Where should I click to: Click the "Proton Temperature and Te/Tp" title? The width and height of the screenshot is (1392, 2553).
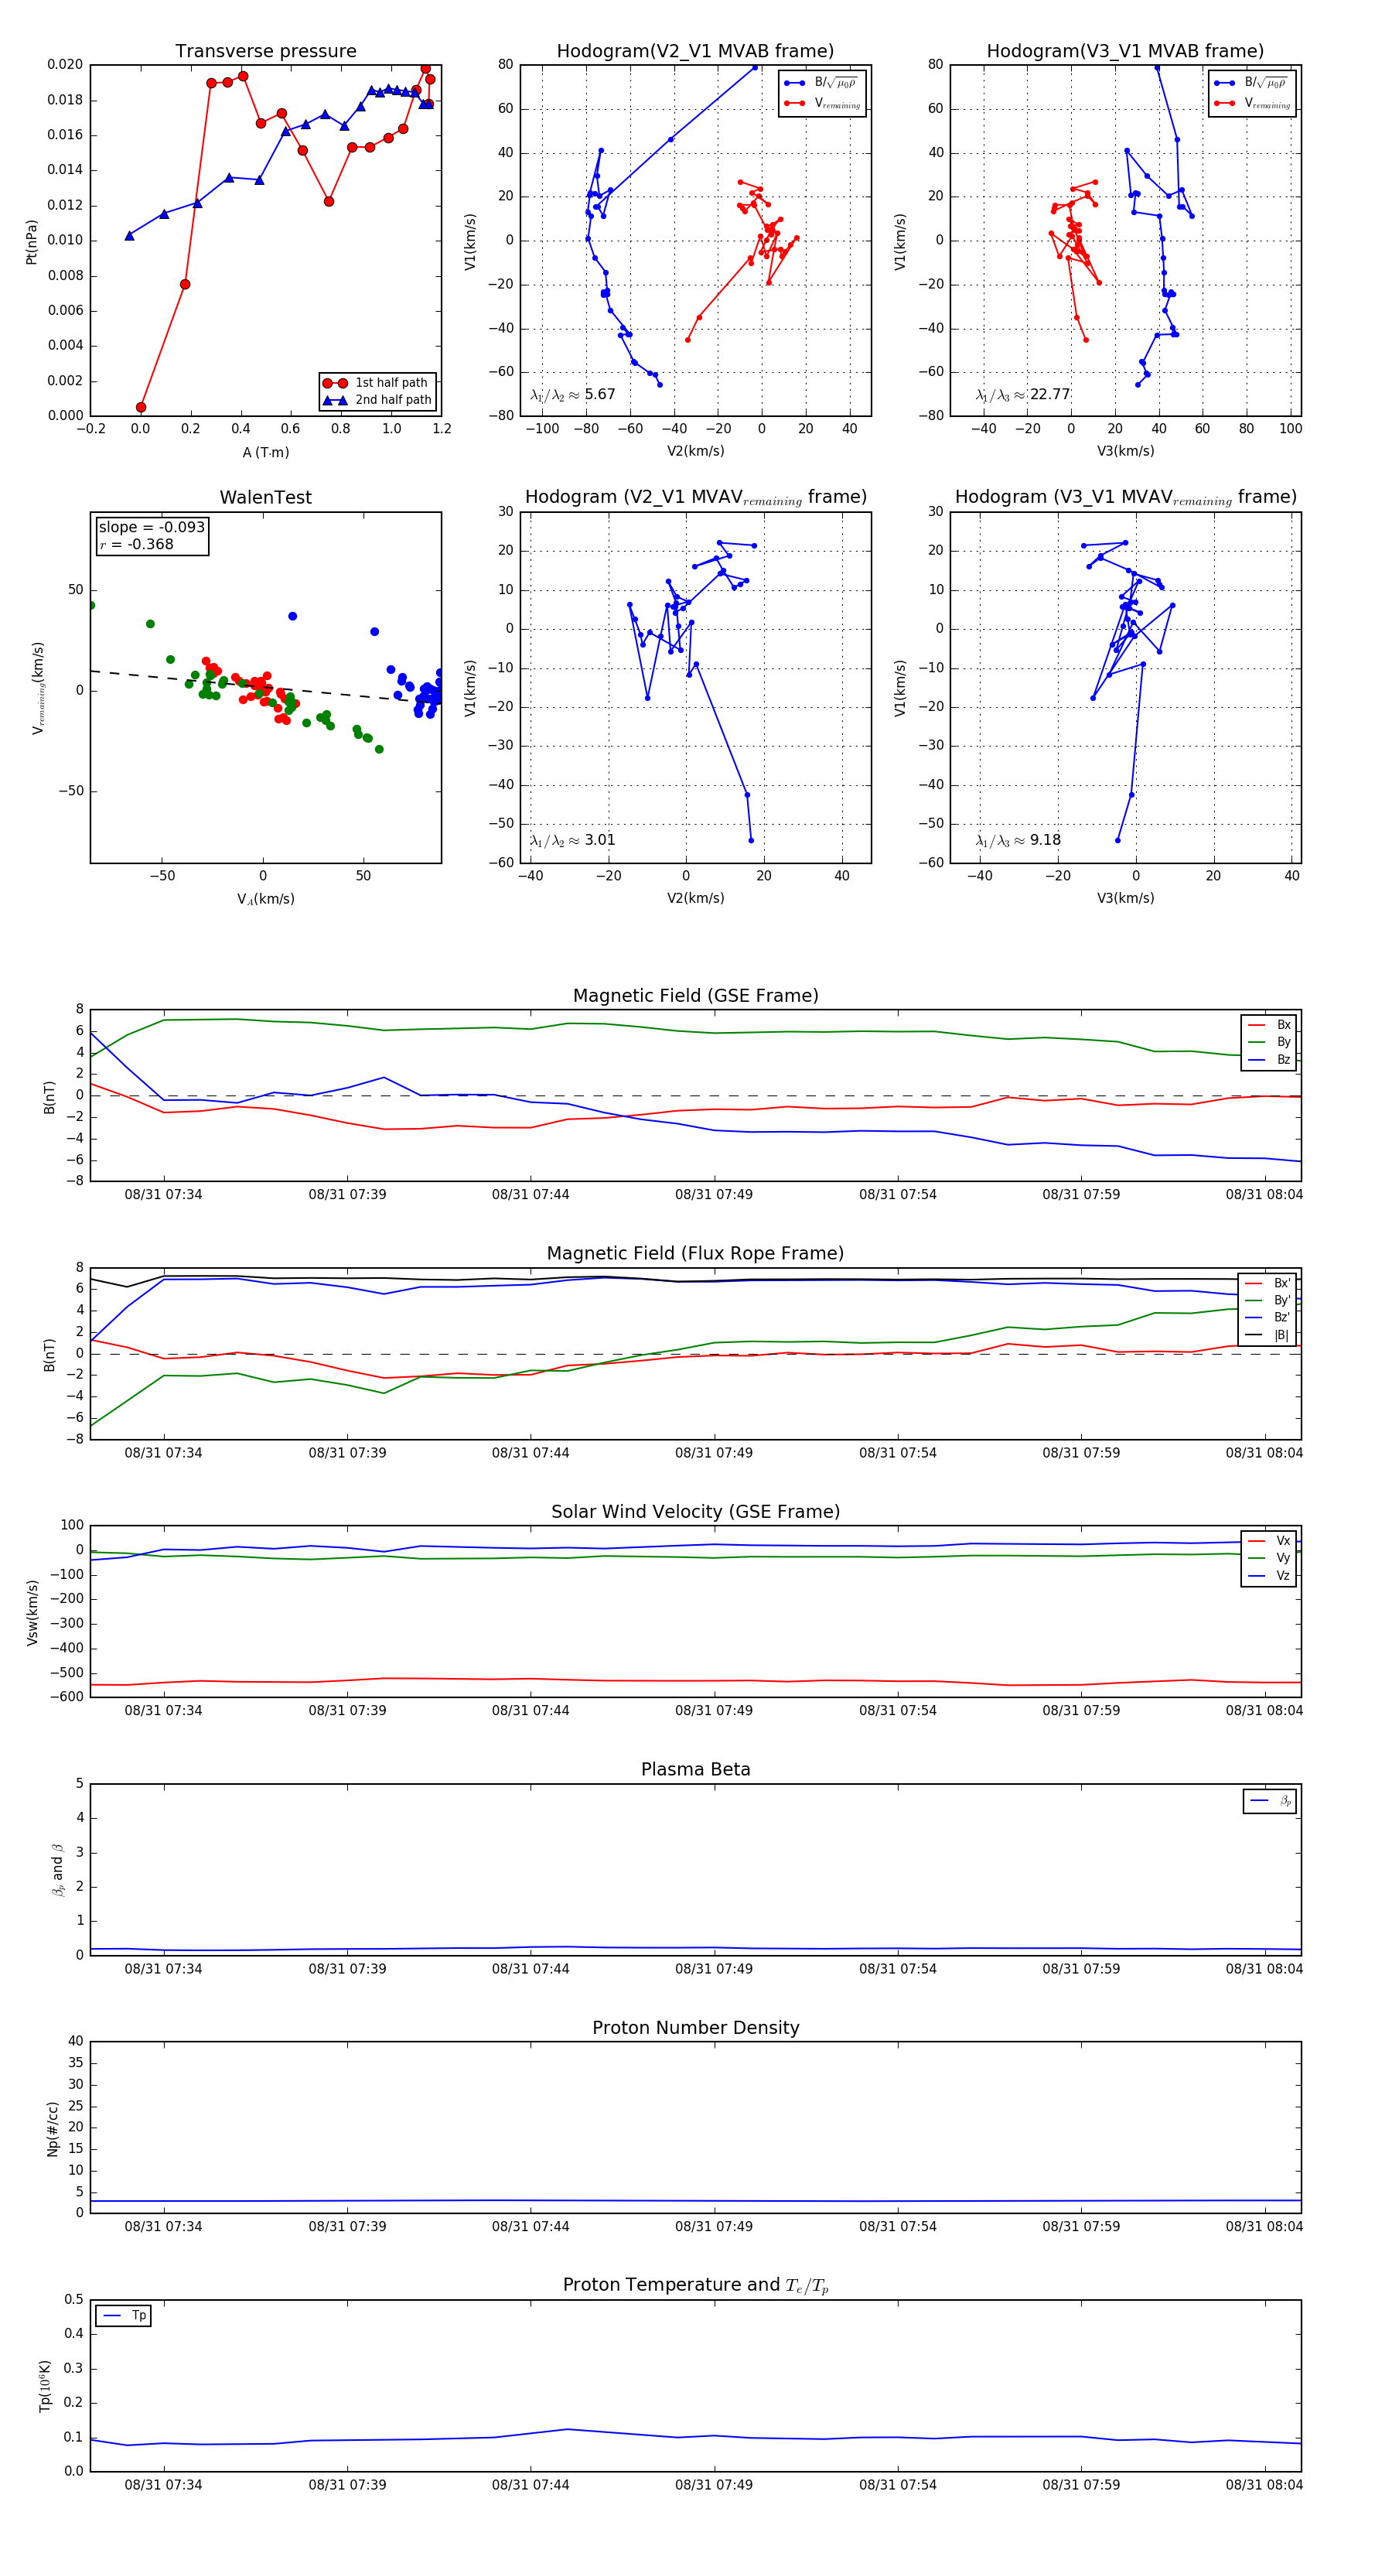[x=695, y=2285]
